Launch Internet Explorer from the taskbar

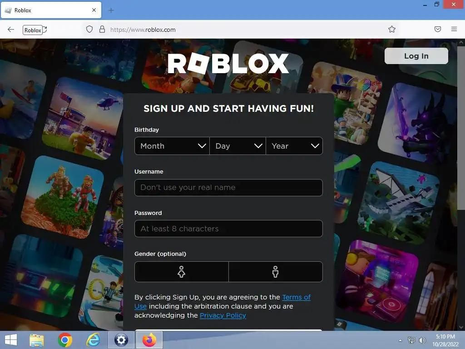pos(93,340)
